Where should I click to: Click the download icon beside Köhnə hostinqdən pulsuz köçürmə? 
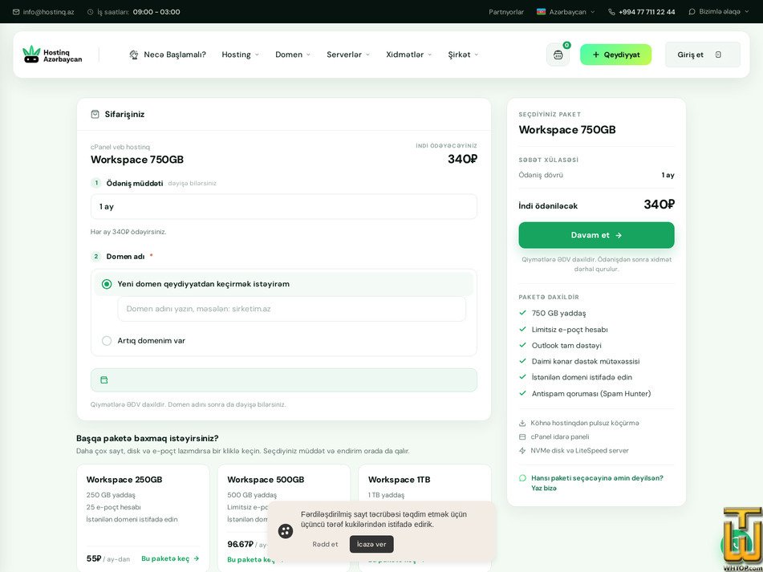click(522, 423)
